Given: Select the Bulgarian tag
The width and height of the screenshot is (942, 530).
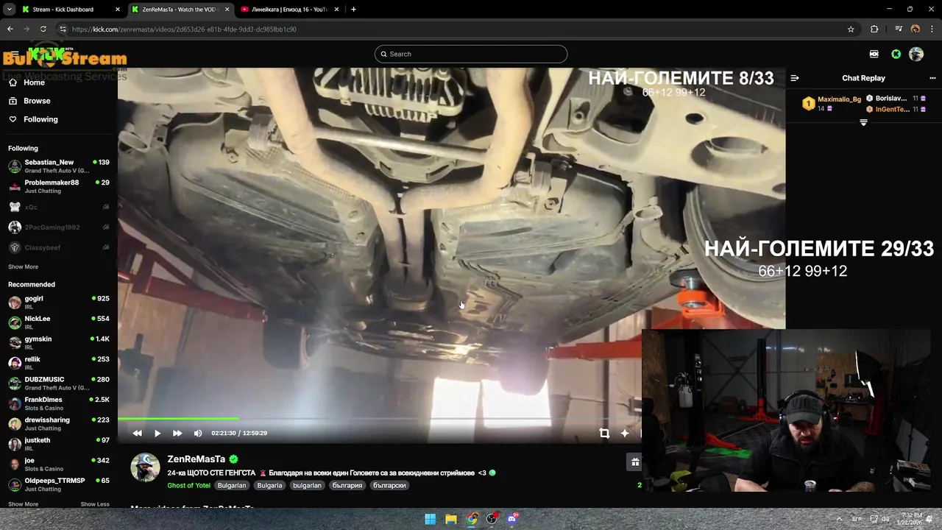Looking at the screenshot, I should (231, 485).
